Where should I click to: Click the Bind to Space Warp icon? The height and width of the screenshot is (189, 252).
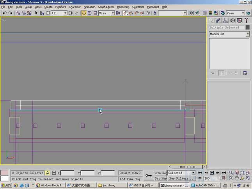[x=29, y=13]
